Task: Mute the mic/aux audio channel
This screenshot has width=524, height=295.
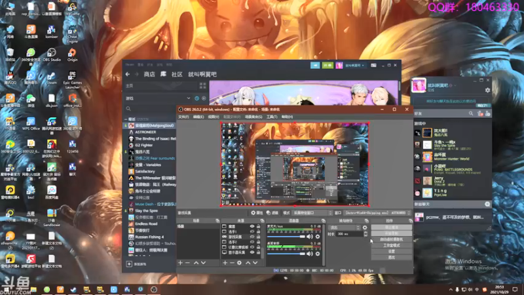Action: coord(310,237)
